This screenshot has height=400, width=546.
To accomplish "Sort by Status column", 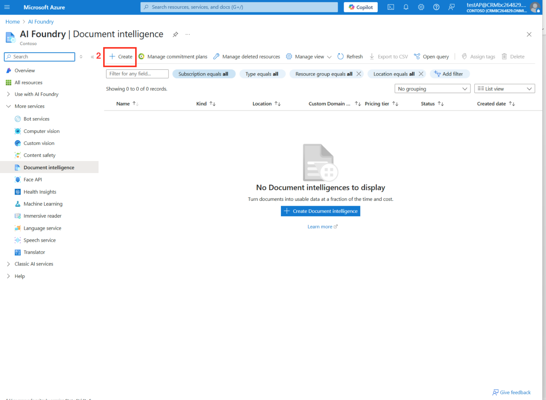I will point(432,104).
